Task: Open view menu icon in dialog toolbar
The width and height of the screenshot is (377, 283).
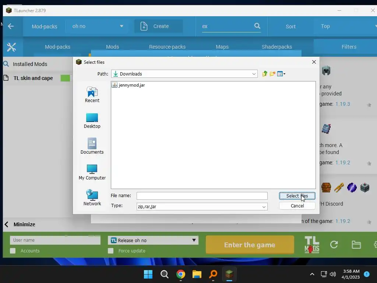Action: coord(281,74)
